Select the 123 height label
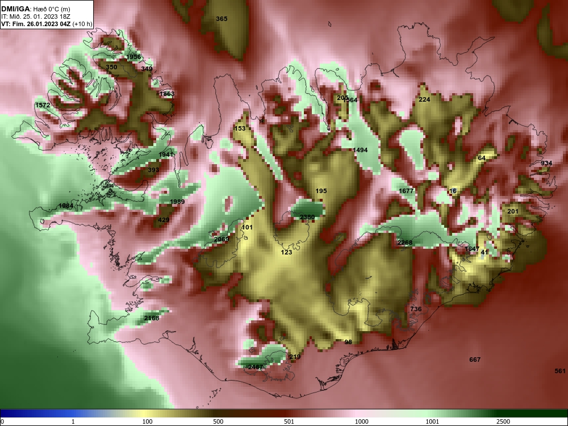 click(286, 252)
